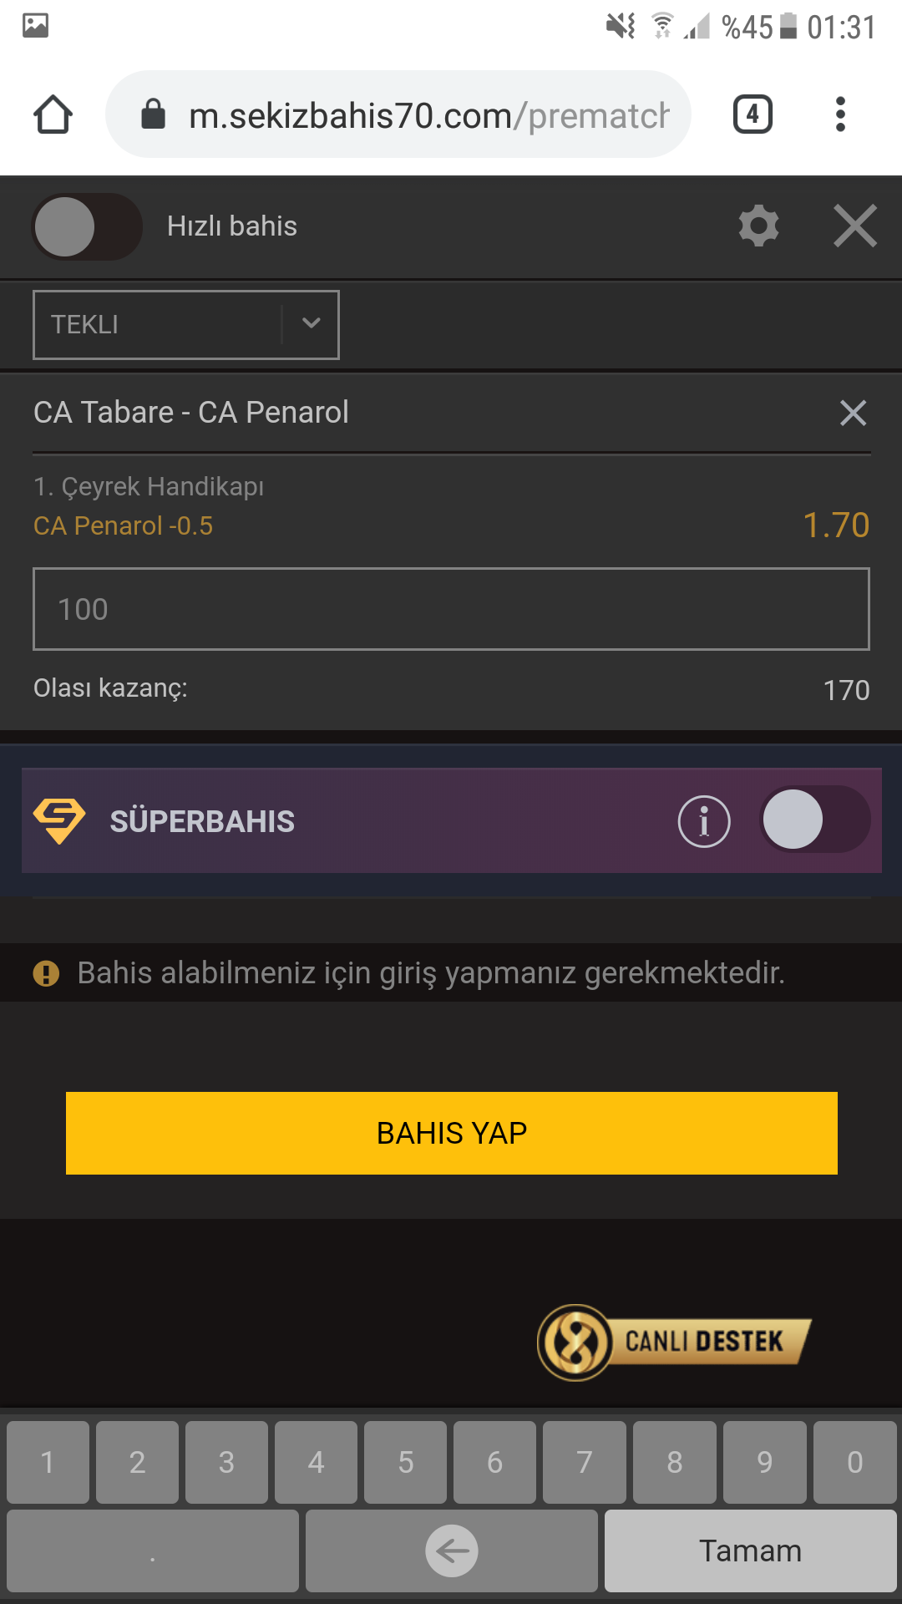
Task: Open browser three-dot menu
Action: (x=840, y=114)
